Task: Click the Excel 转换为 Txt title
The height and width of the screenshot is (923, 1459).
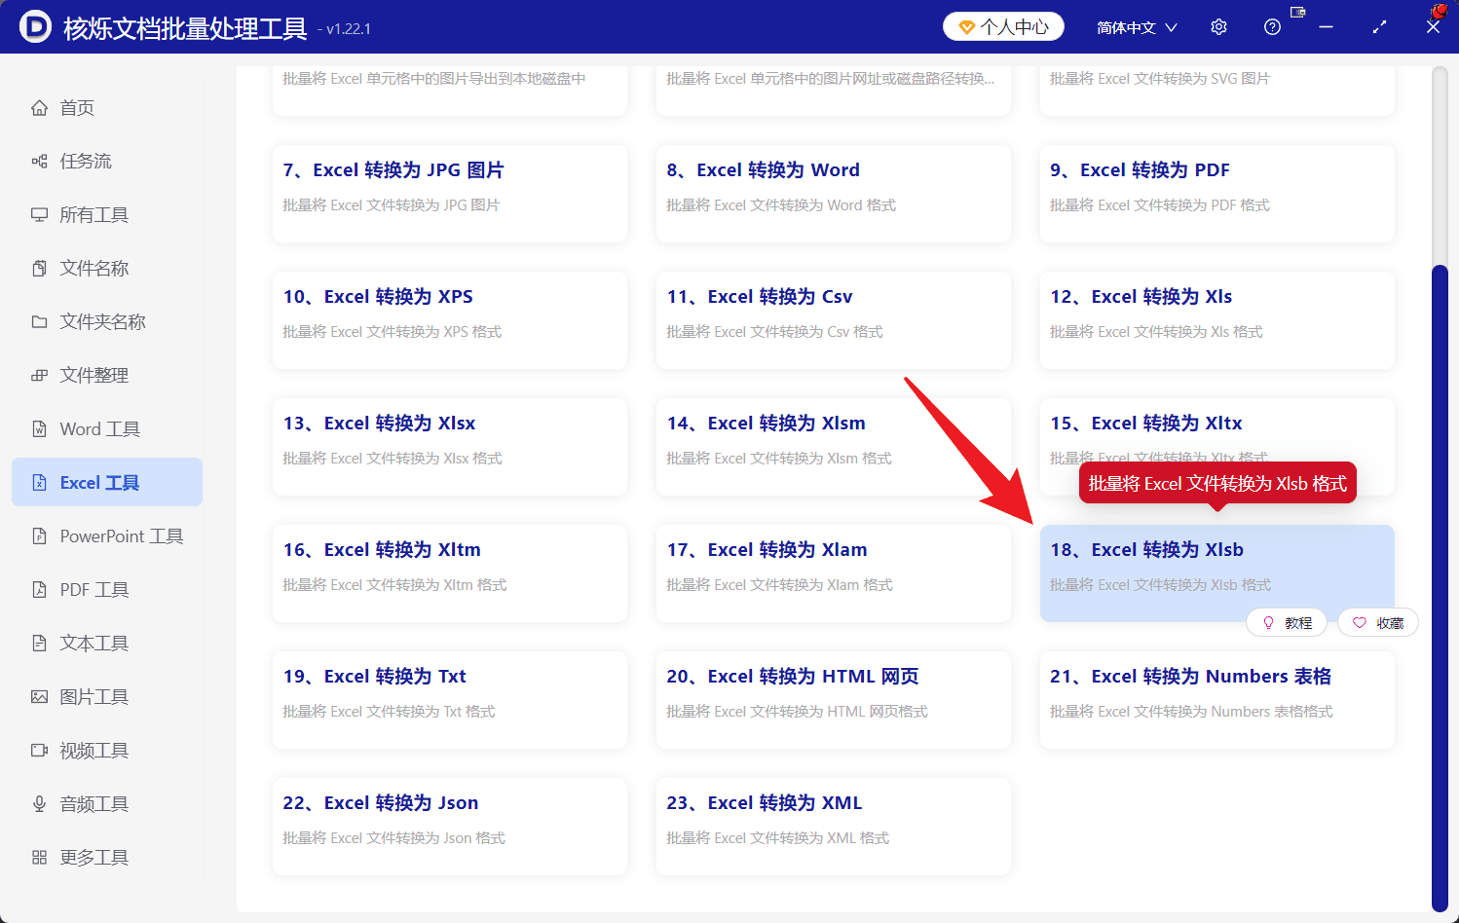Action: click(x=374, y=677)
